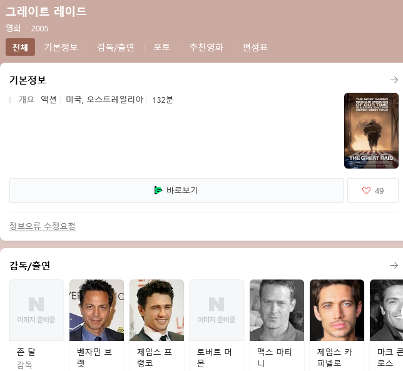Click the 액션 genre text

tap(49, 100)
